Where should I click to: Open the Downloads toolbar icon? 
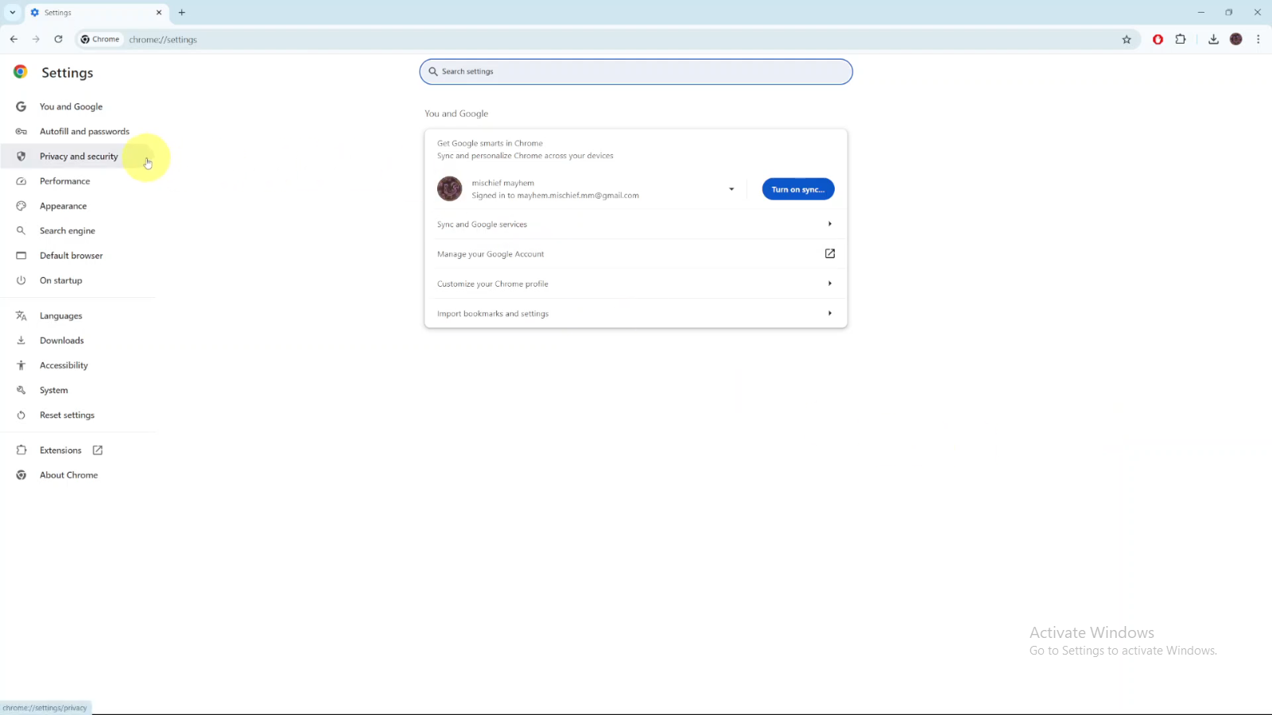(x=1213, y=39)
